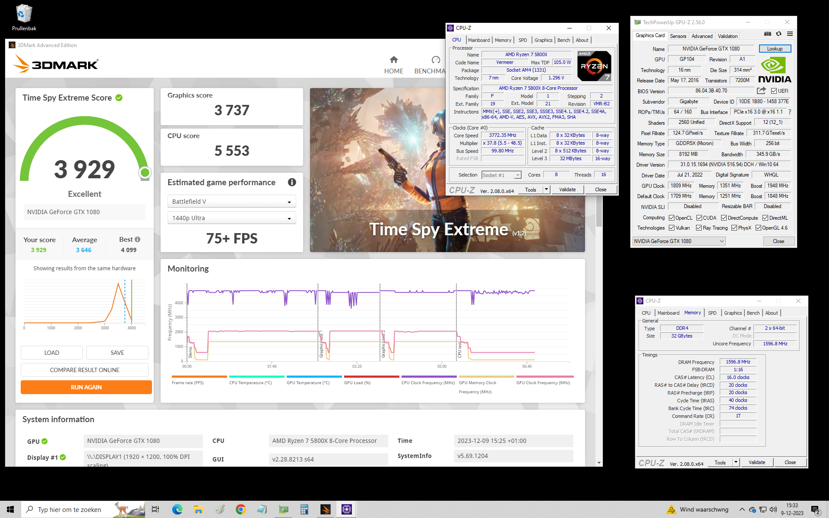Toggle the DirectML checkbox

(765, 218)
